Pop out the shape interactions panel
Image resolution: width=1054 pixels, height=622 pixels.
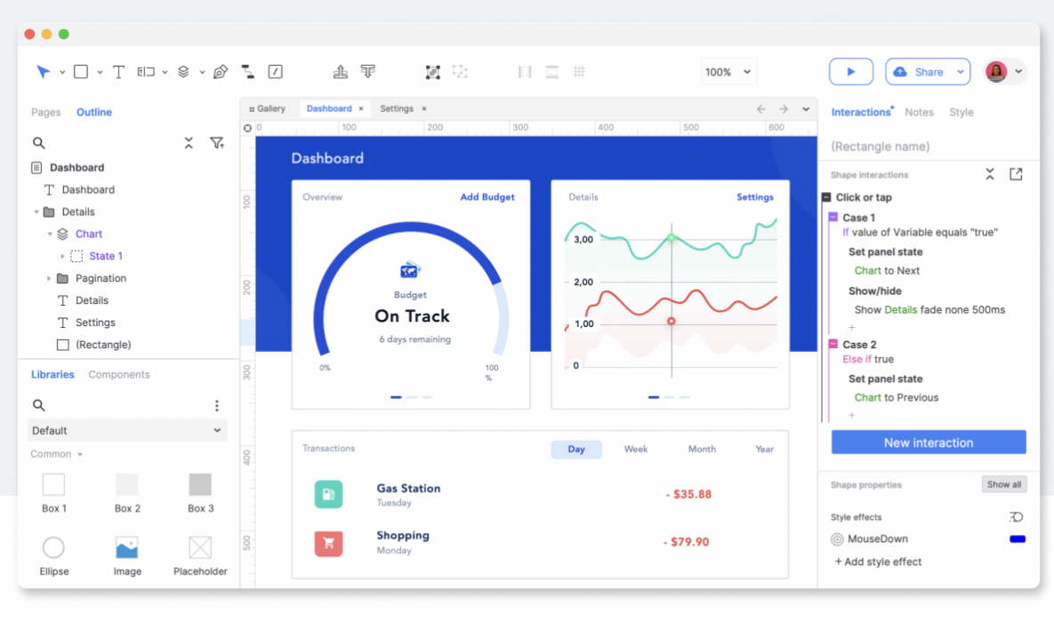[x=1016, y=175]
